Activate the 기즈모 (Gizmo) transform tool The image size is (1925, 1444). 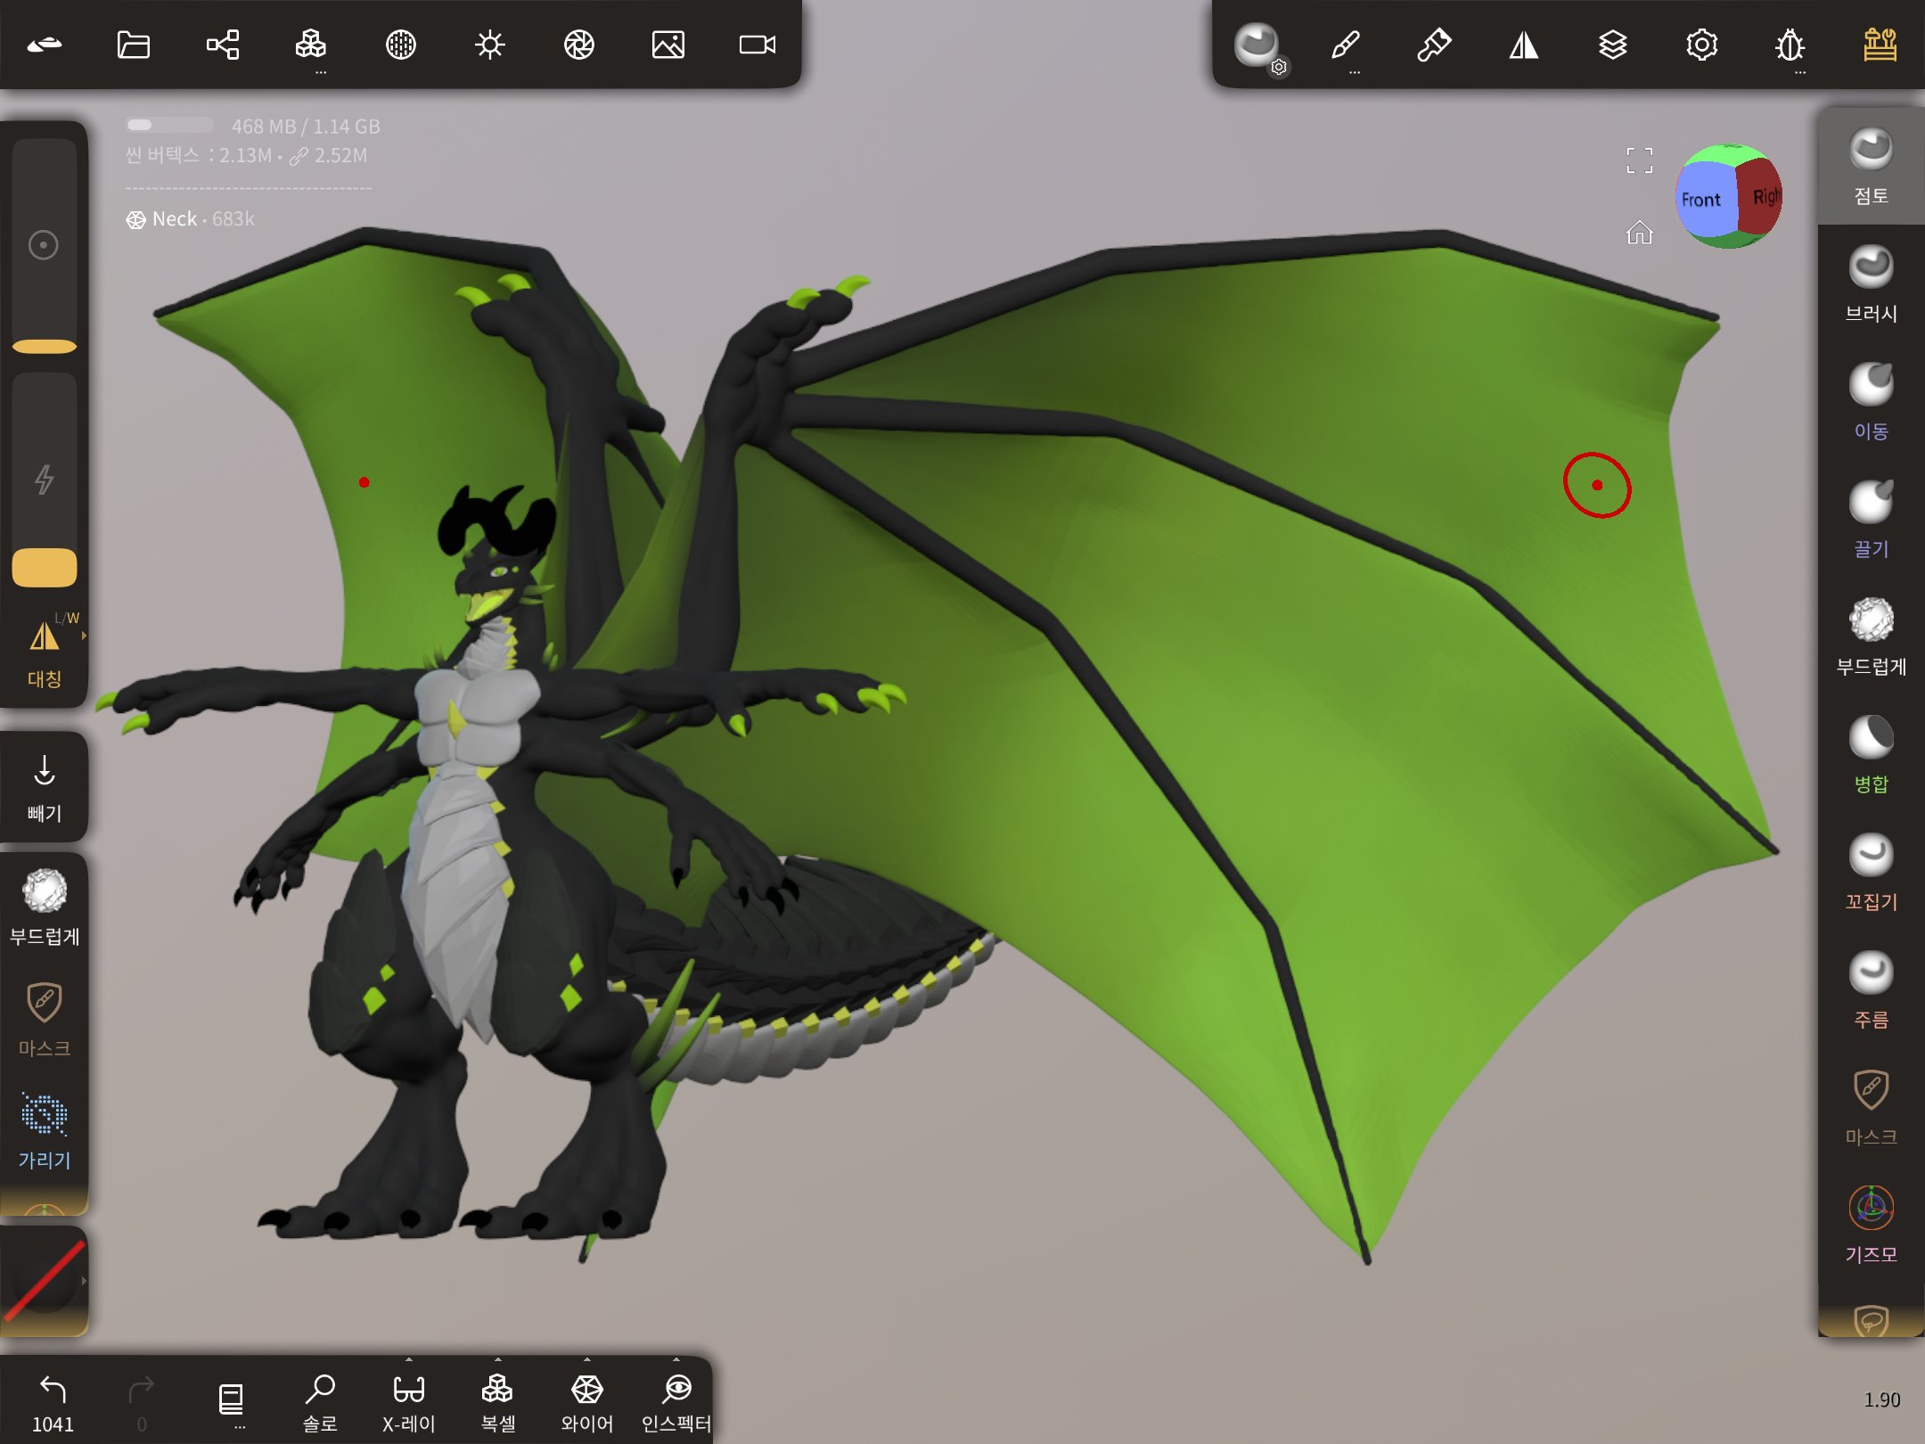tap(1870, 1225)
